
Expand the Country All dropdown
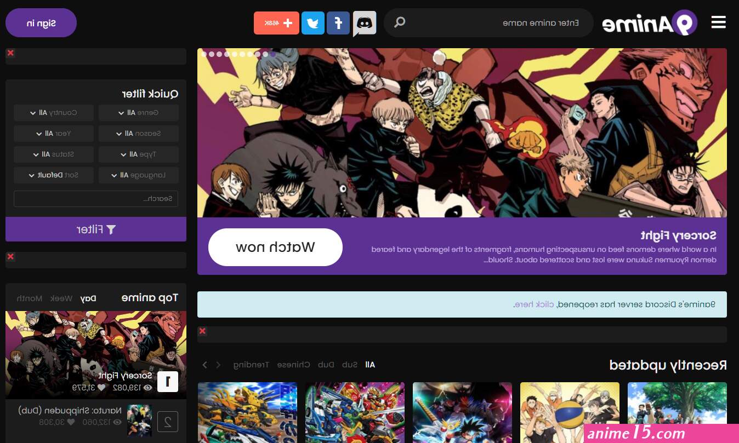click(53, 113)
